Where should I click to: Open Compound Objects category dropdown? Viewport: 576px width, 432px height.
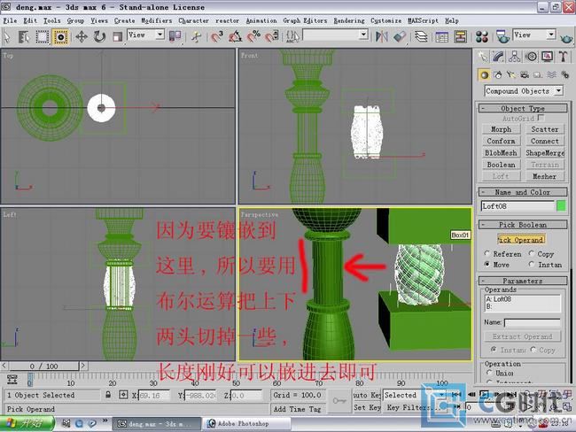coord(524,90)
